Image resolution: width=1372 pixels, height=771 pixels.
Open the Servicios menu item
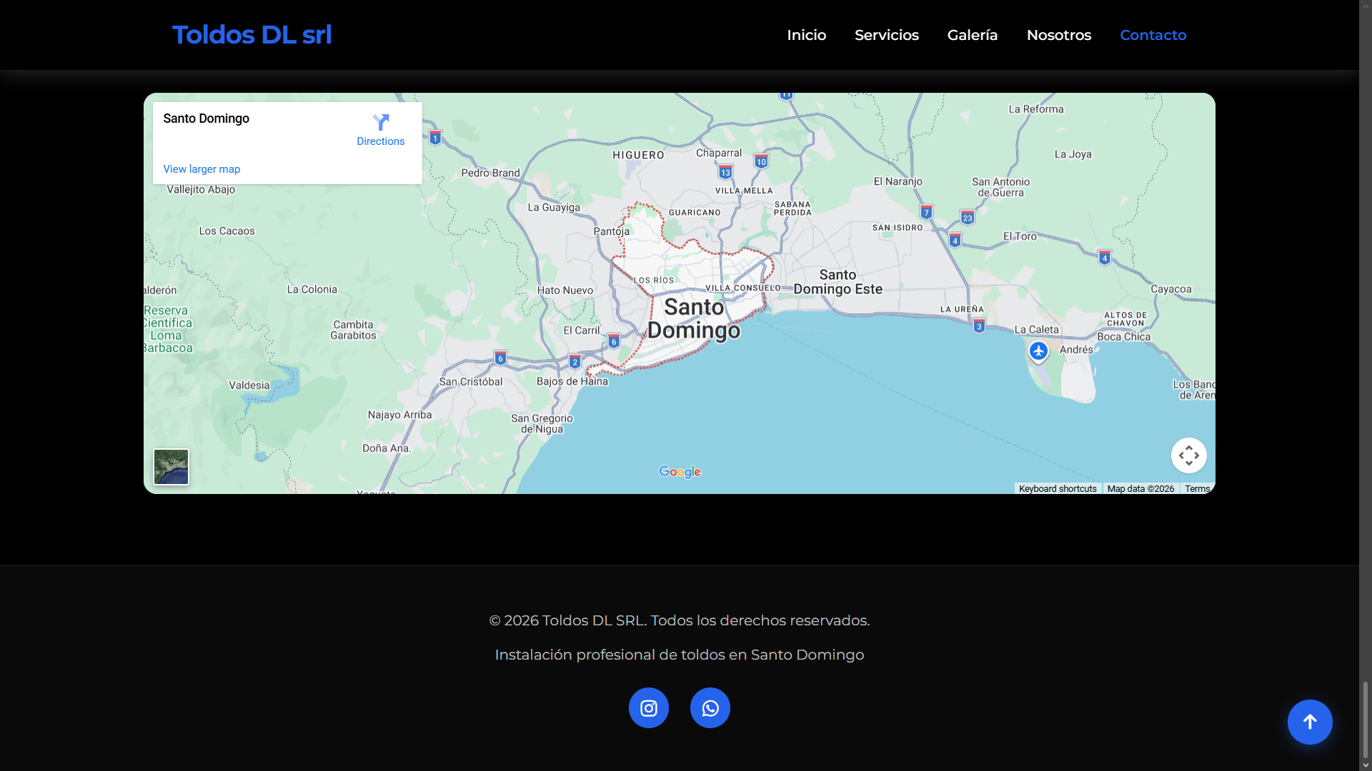pos(886,35)
